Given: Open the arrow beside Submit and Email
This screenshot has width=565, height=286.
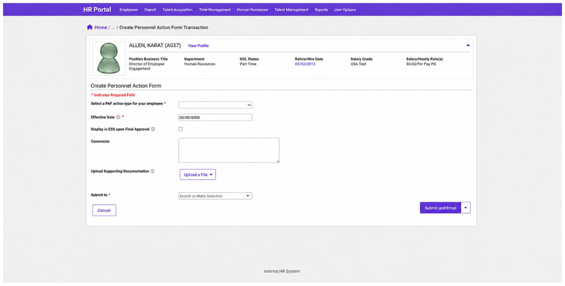Looking at the screenshot, I should pyautogui.click(x=466, y=208).
